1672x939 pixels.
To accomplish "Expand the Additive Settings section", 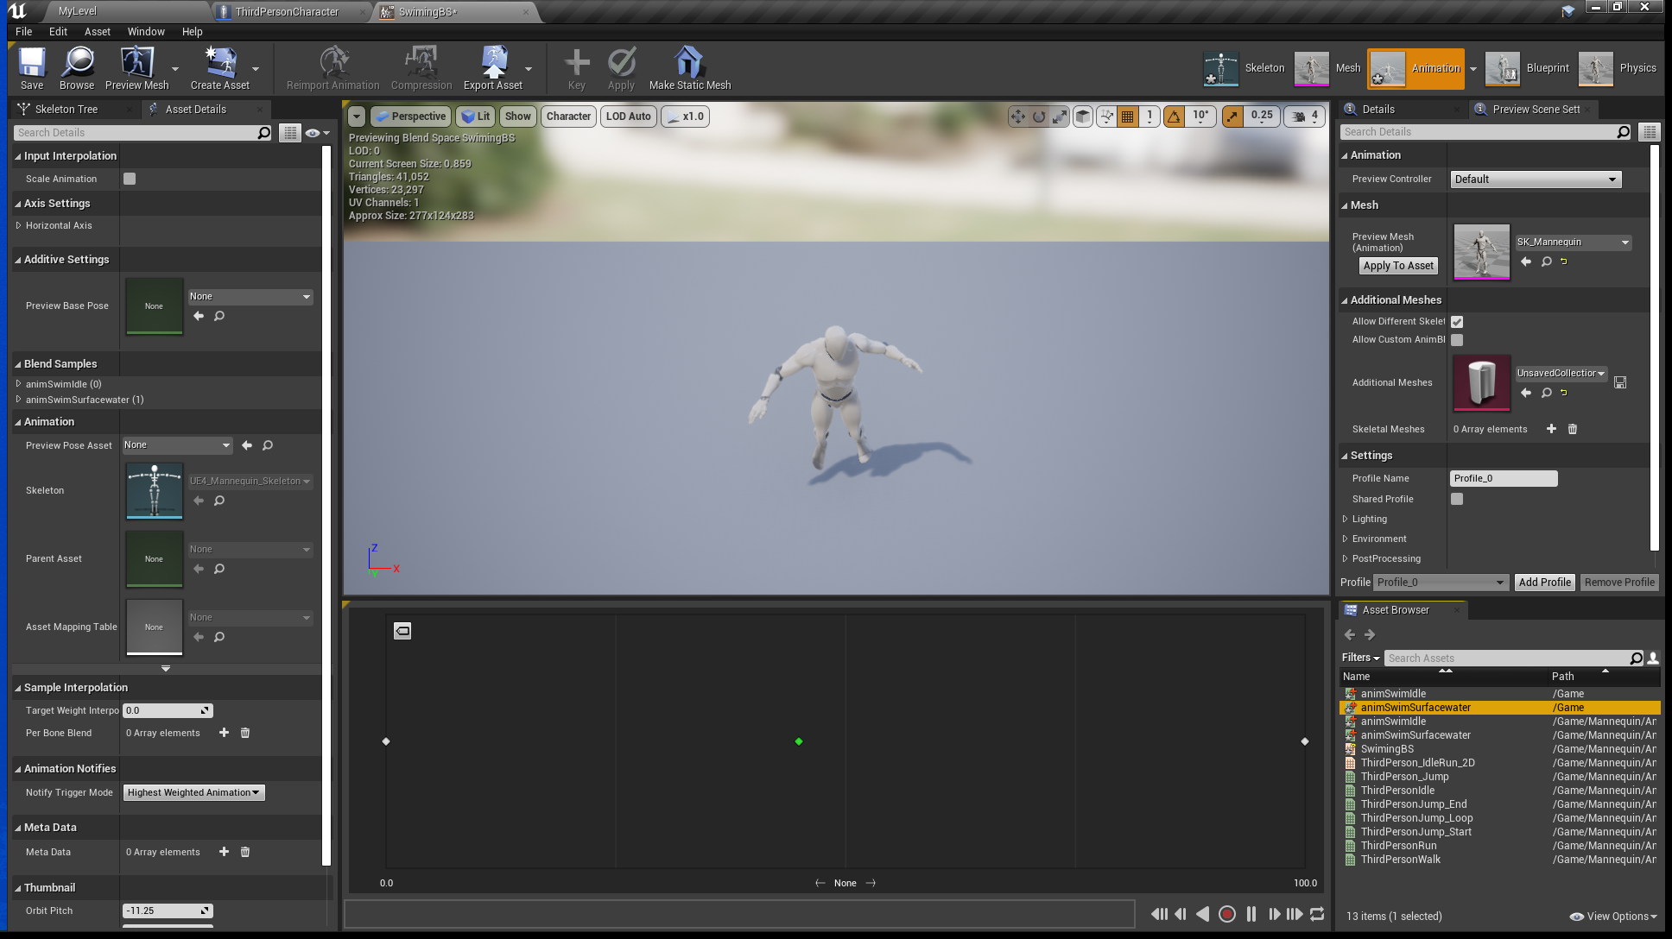I will pyautogui.click(x=17, y=258).
